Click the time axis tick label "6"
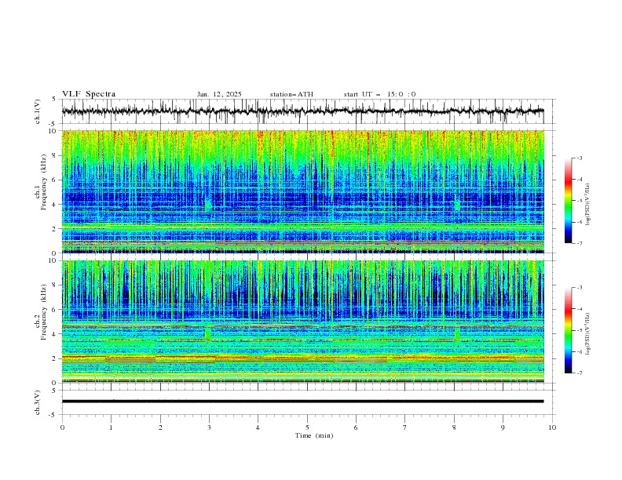 tap(356, 427)
